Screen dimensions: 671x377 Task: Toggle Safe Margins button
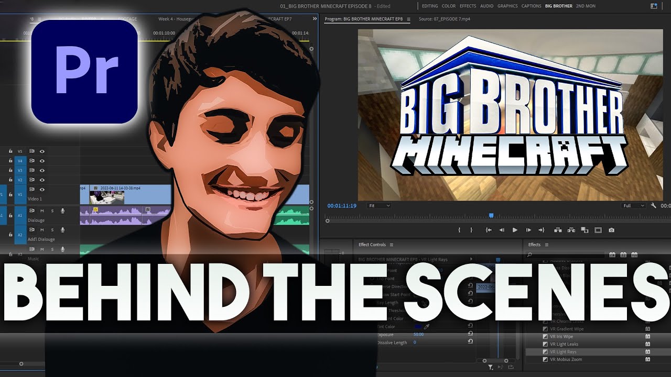[598, 230]
